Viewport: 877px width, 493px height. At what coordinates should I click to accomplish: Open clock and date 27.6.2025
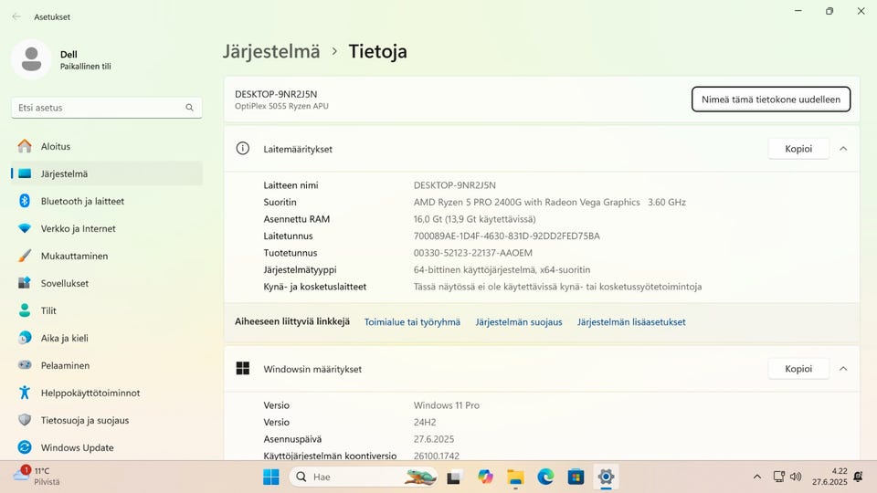click(829, 477)
